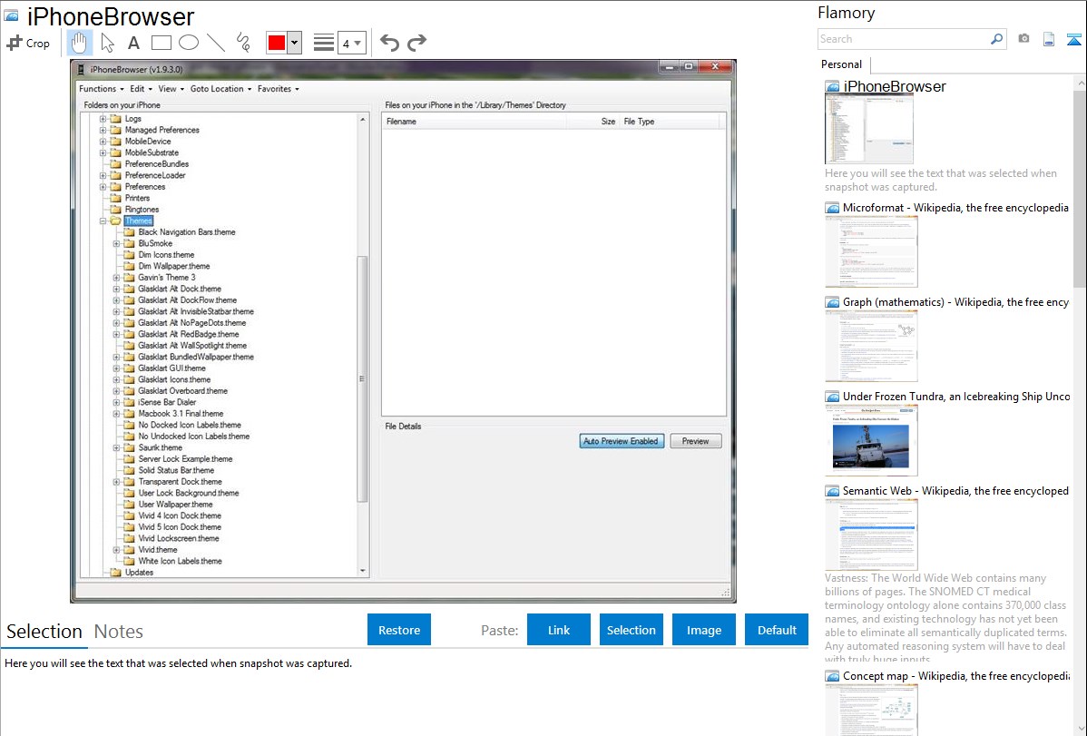Click the Filename column header

475,122
